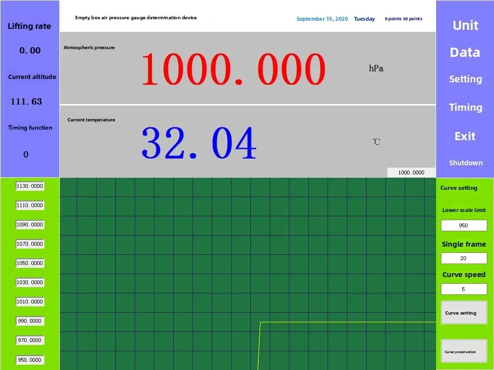This screenshot has height=370, width=494.
Task: Click the blue 32.04 temperature reading
Action: click(199, 143)
